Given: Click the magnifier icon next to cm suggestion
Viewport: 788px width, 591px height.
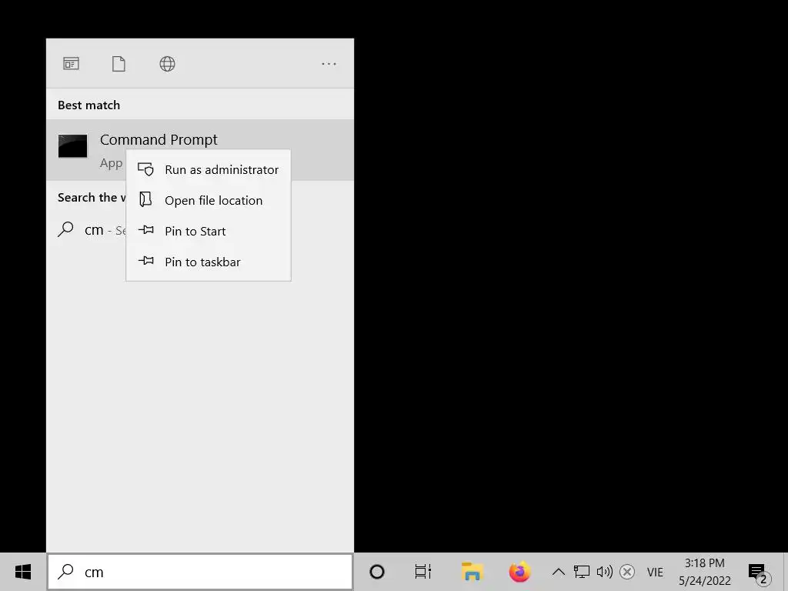Looking at the screenshot, I should point(65,229).
